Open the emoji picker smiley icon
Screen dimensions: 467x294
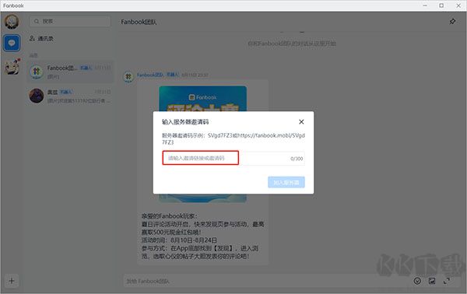point(417,281)
